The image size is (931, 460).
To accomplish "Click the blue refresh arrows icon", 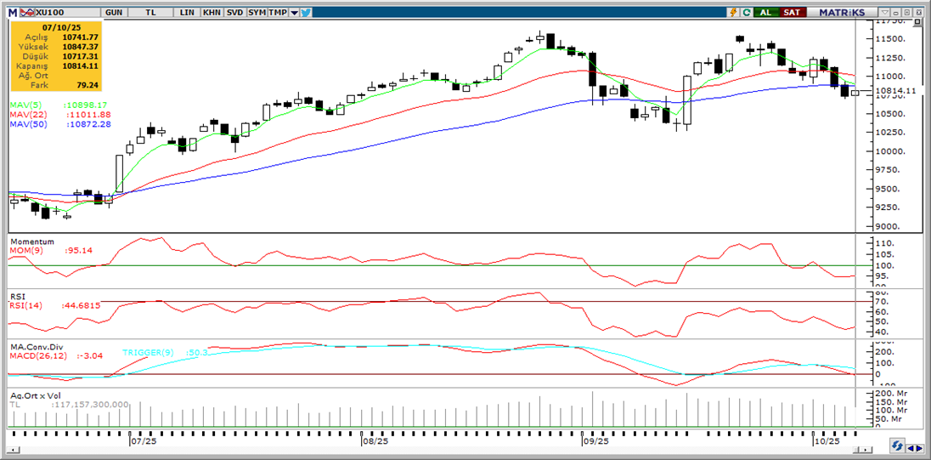I will coord(897,446).
